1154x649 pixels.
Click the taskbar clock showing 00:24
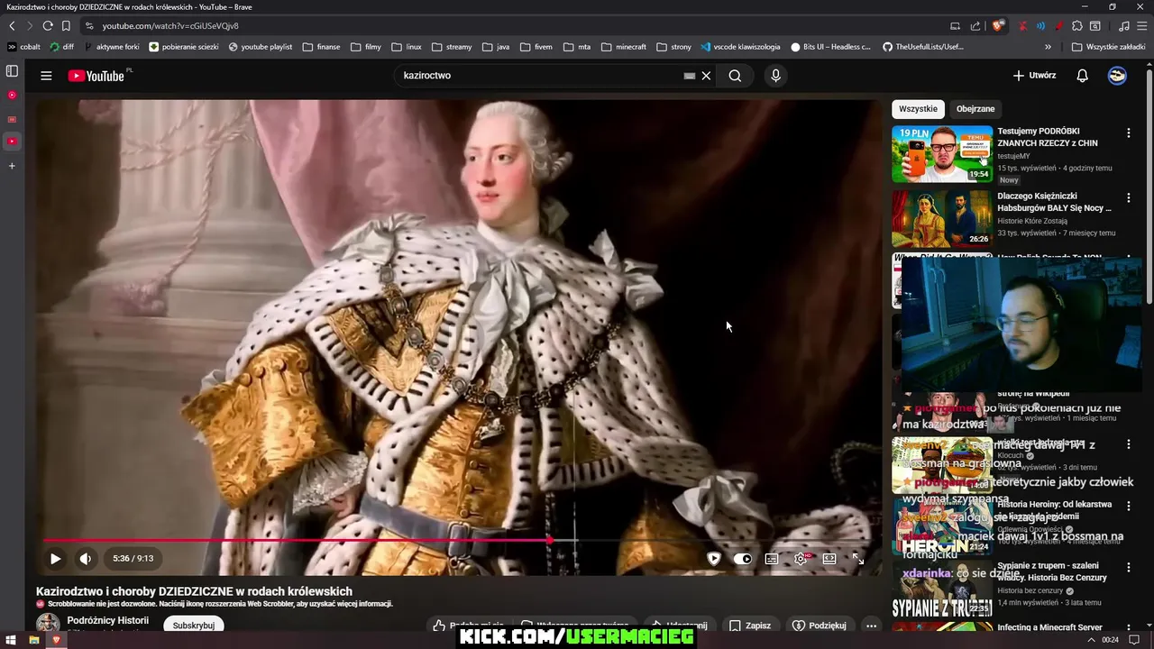pyautogui.click(x=1110, y=640)
